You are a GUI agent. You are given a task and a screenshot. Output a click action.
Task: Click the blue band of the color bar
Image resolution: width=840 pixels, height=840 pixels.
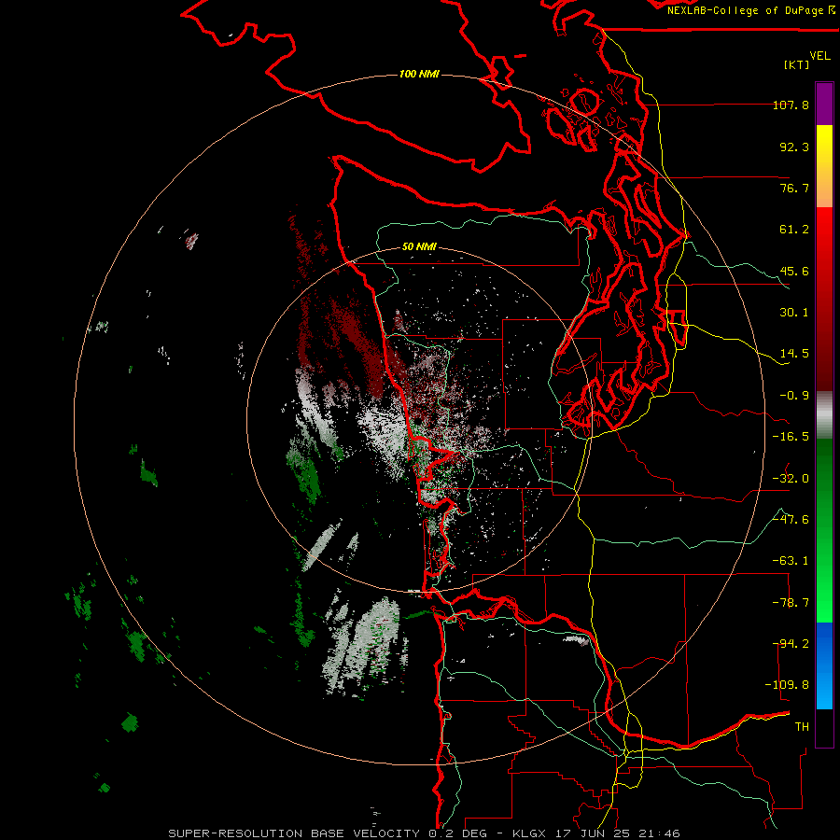(x=824, y=665)
